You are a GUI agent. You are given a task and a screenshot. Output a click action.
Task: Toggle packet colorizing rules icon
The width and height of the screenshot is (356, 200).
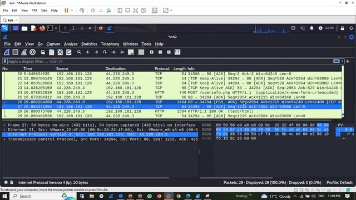(x=141, y=52)
